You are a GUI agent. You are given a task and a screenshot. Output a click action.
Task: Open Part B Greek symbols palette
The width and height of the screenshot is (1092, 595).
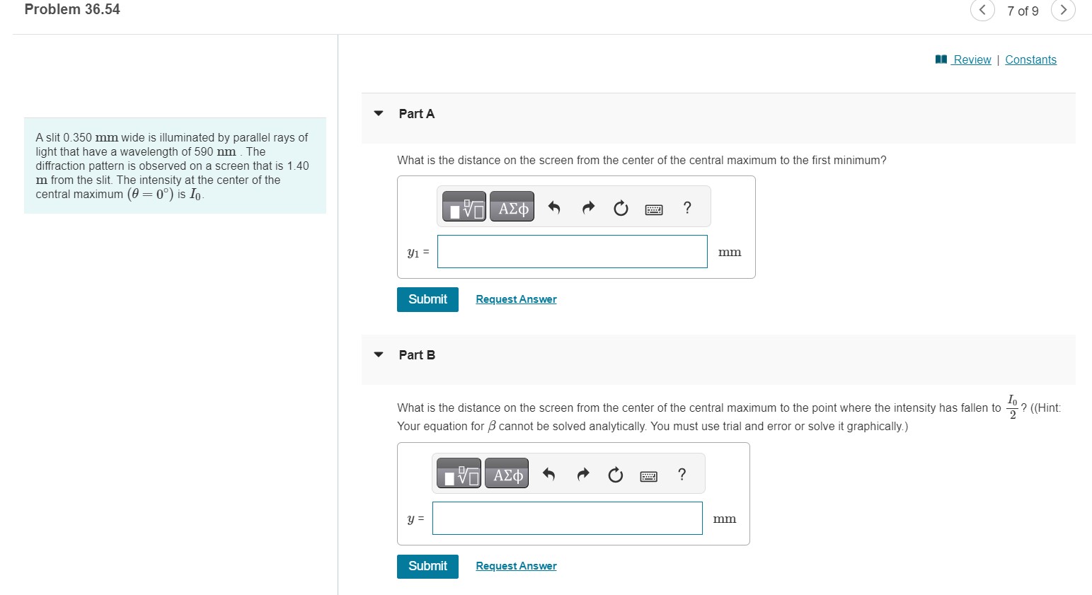507,474
